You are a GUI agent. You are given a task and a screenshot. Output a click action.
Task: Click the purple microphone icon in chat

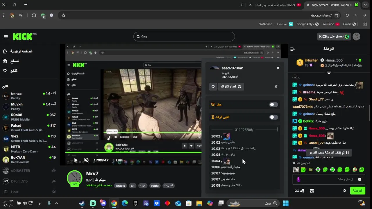[298, 179]
